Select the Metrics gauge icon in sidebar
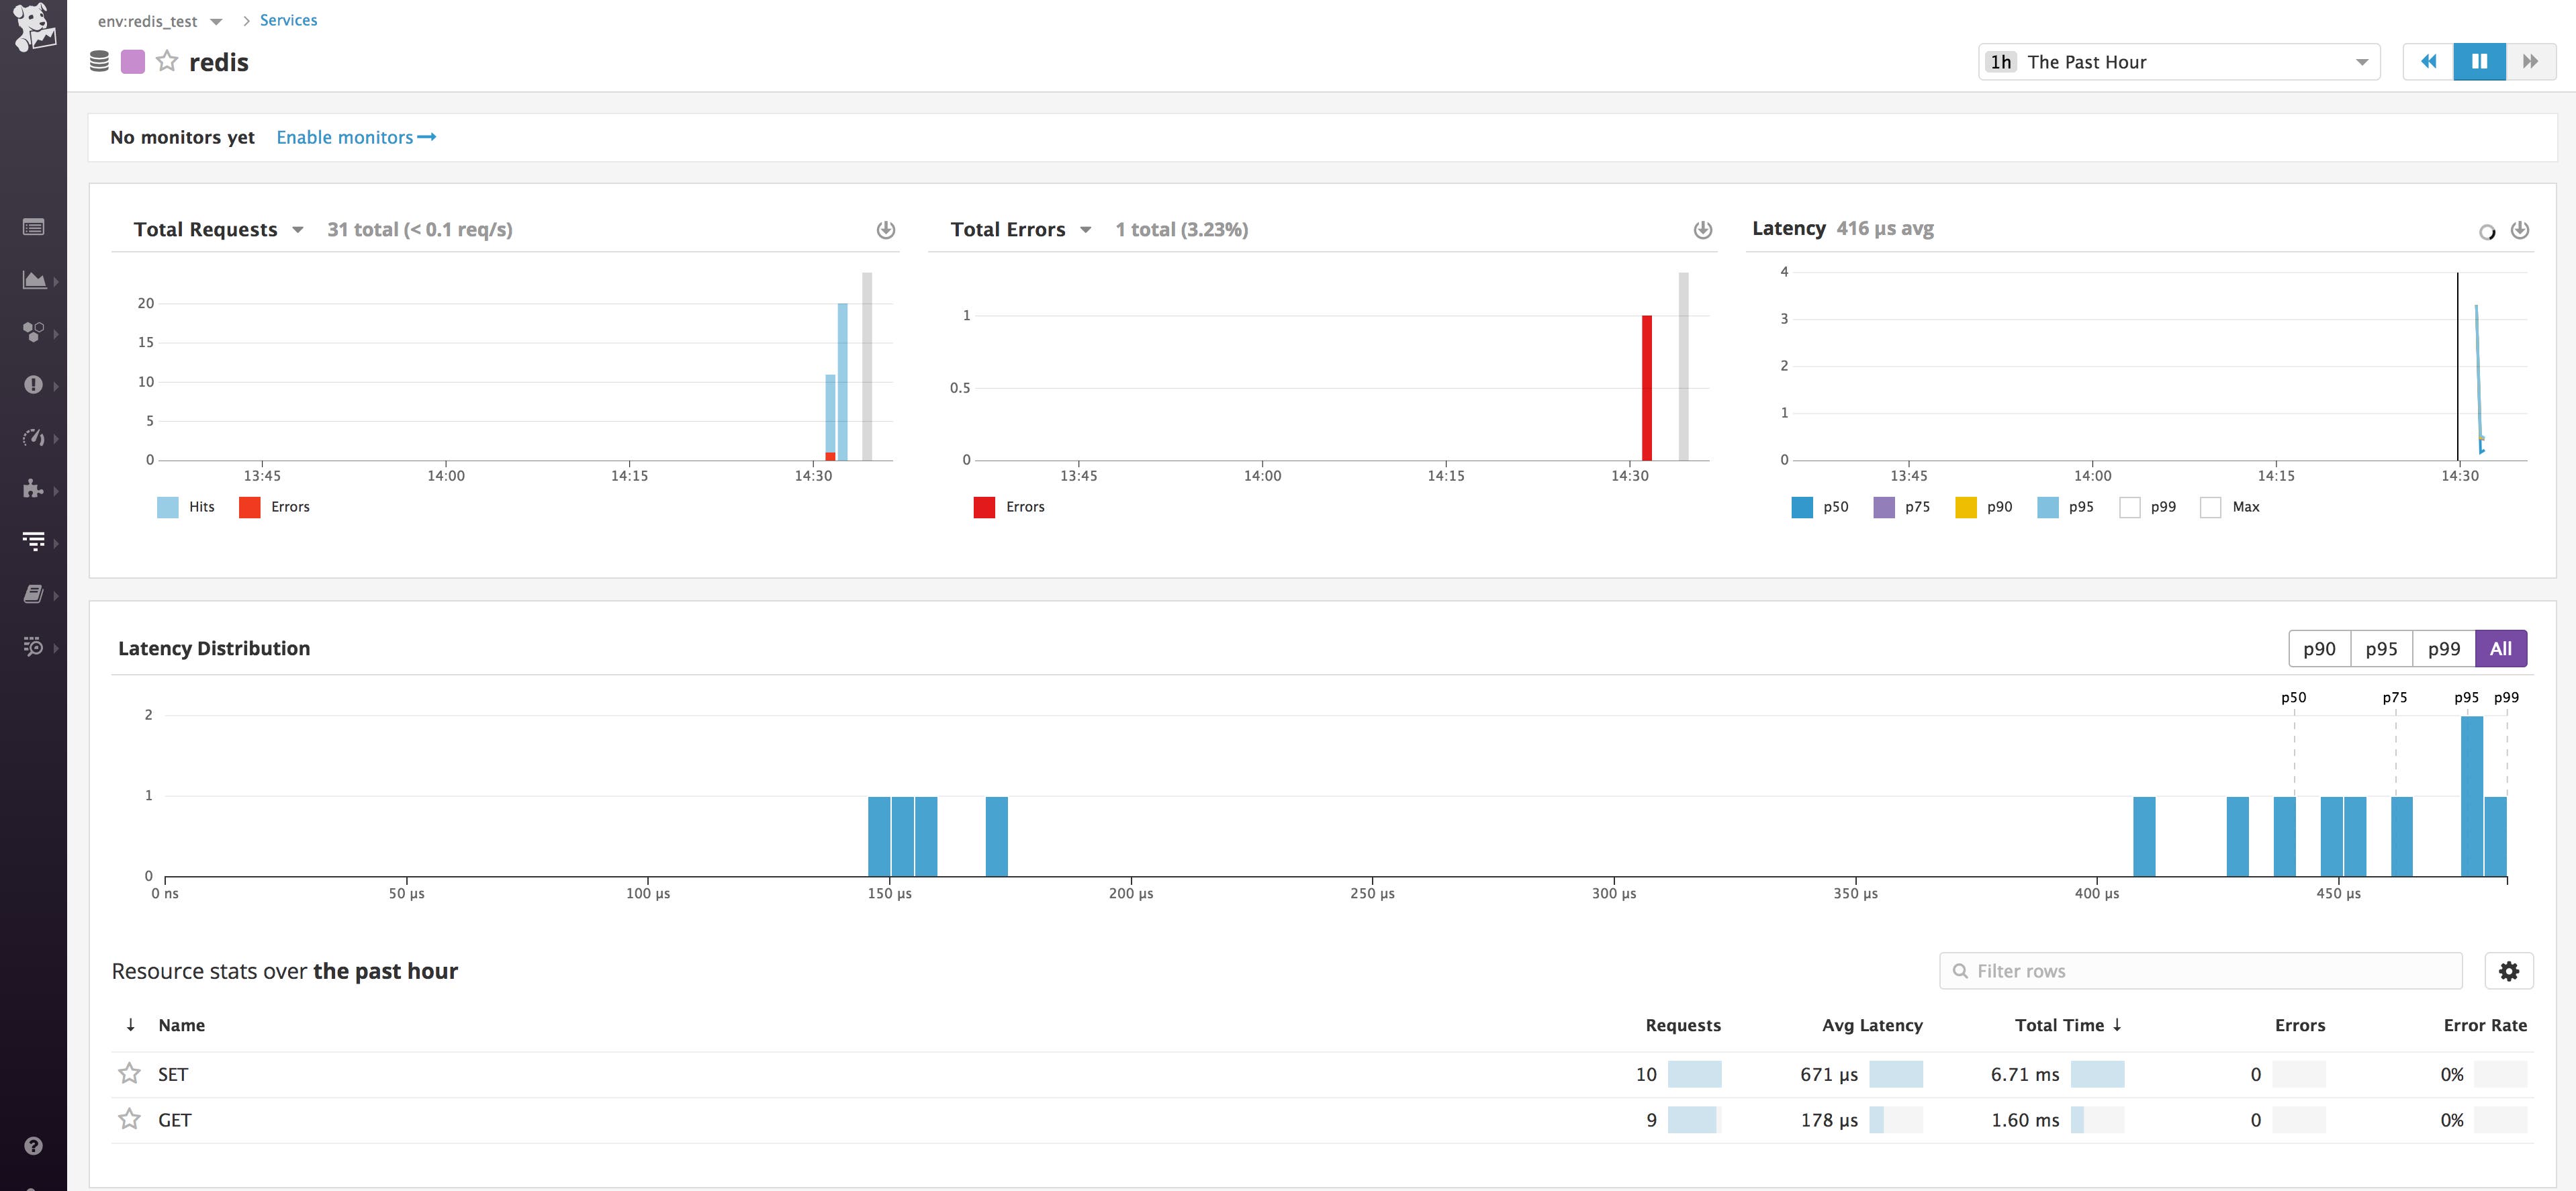2576x1191 pixels. coord(34,438)
